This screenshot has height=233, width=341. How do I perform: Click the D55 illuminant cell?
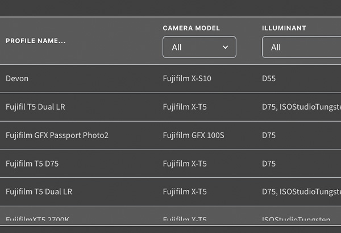pos(269,78)
